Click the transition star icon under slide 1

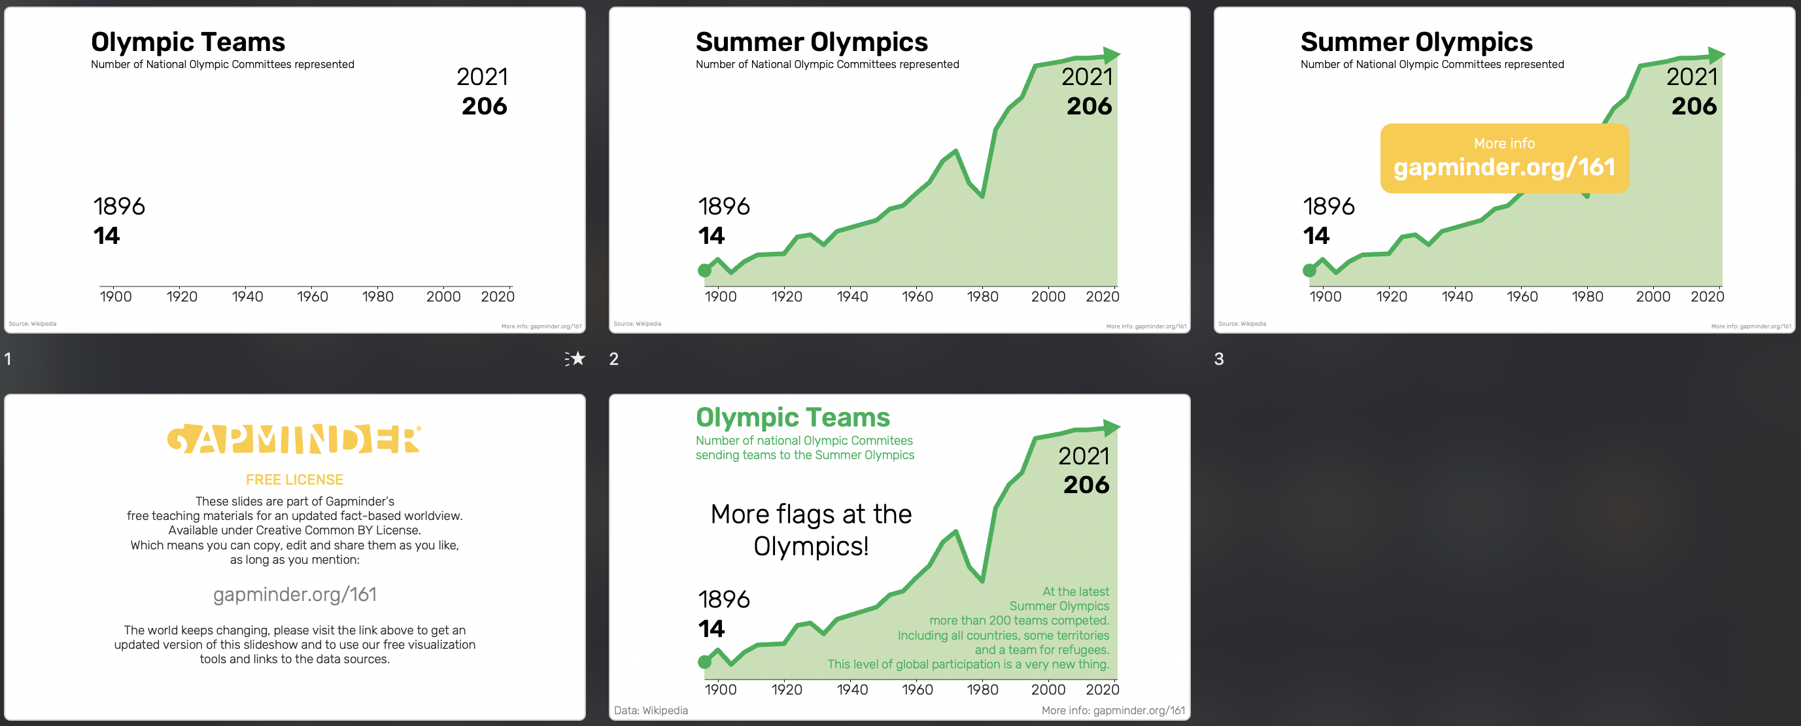click(575, 359)
